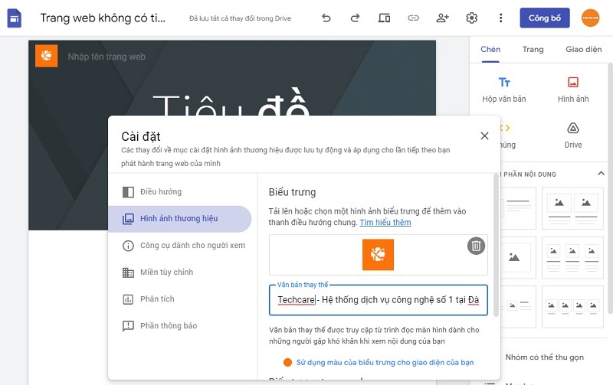Click the Công bố publish button

pos(545,18)
